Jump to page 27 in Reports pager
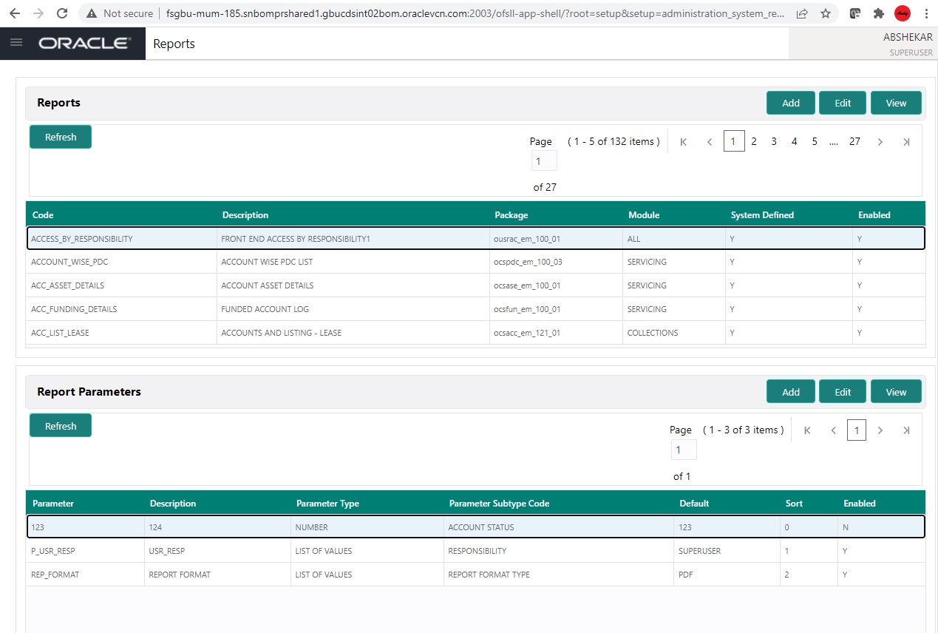Viewport: 938px width, 633px height. click(854, 141)
